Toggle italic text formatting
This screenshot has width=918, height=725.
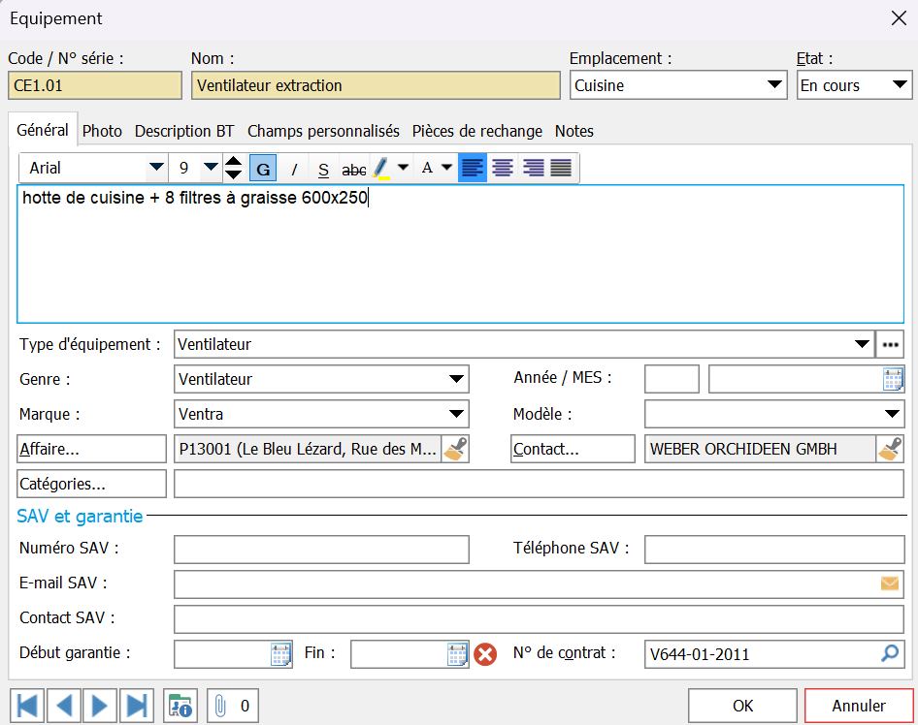pyautogui.click(x=294, y=169)
